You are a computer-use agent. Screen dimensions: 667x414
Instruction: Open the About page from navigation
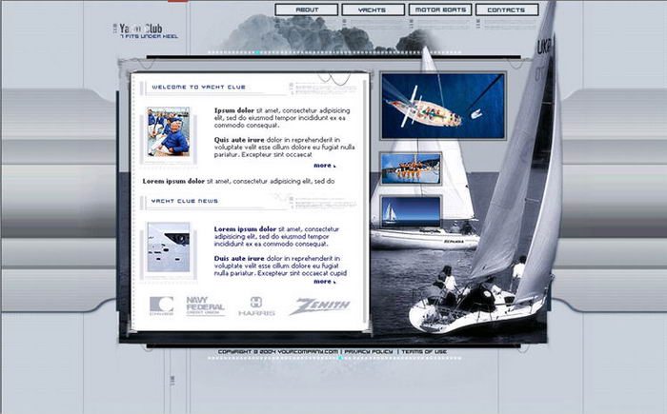[x=307, y=10]
